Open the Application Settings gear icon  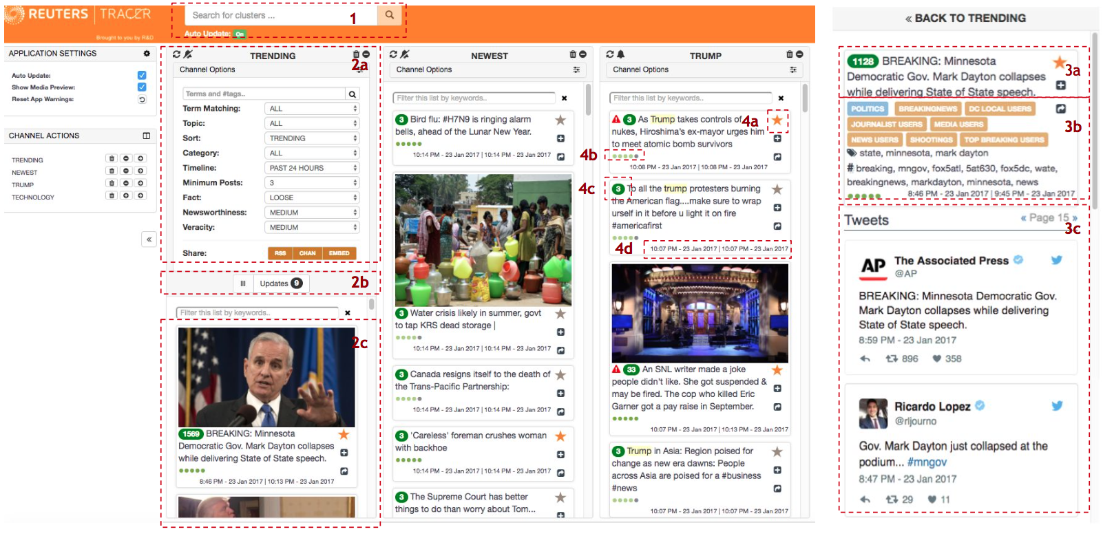(147, 54)
